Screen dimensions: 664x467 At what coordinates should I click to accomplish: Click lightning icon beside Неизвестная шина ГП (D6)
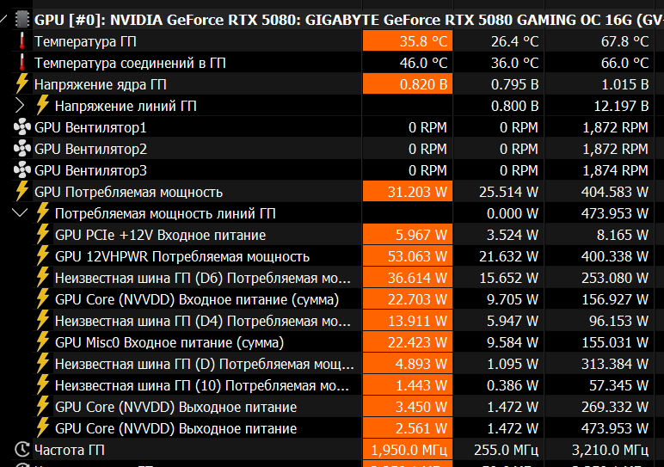coord(43,278)
